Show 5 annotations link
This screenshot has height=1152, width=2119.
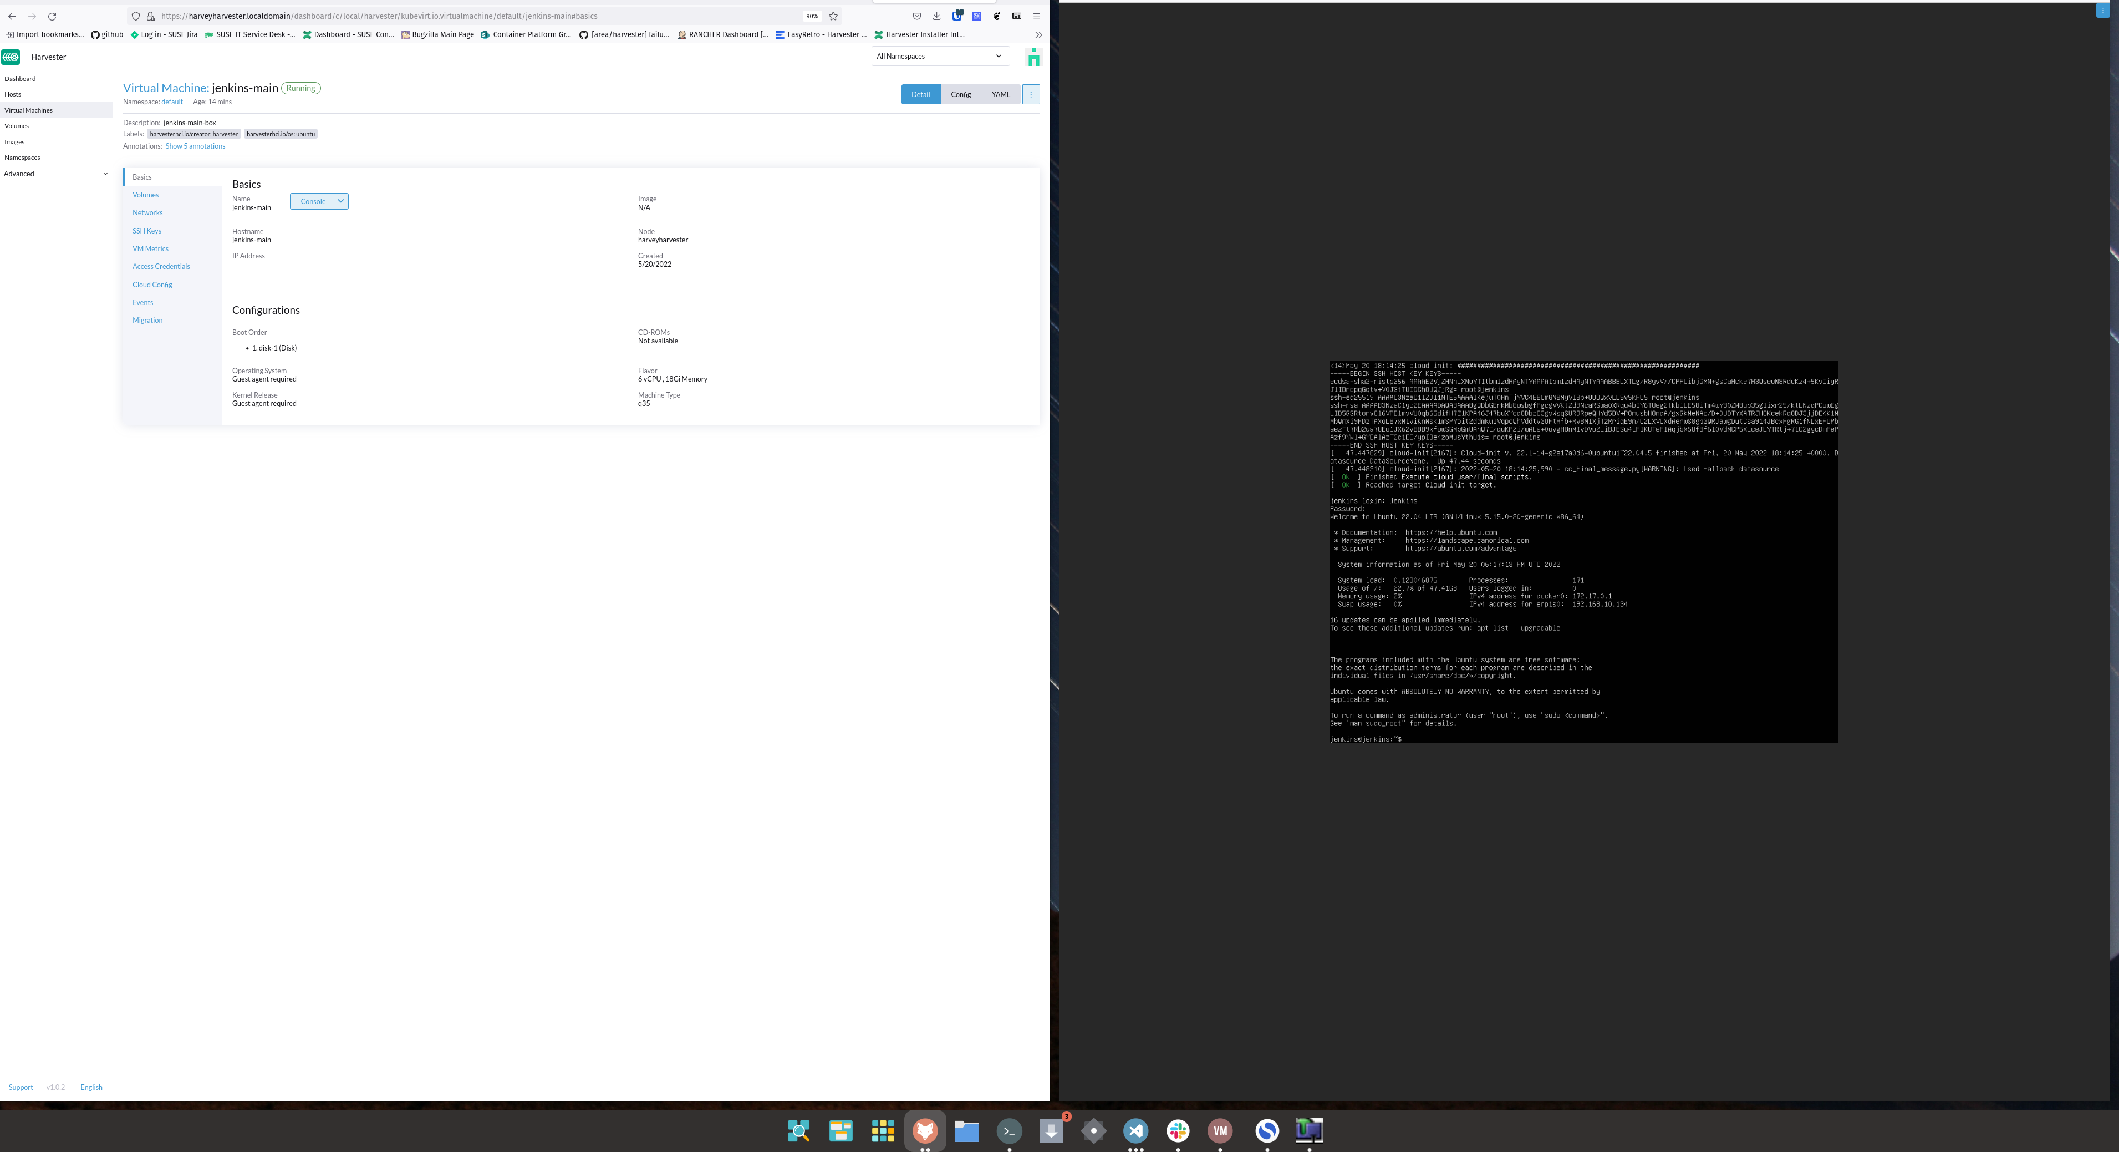tap(195, 146)
